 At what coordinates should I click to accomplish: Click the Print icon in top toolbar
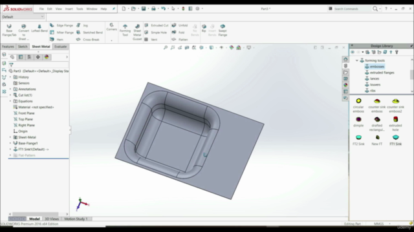(153, 8)
